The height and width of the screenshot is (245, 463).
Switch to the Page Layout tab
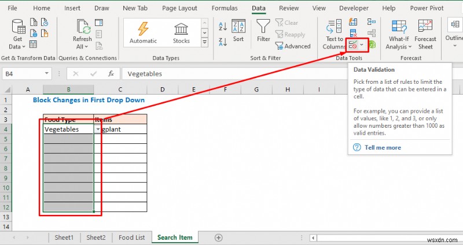point(179,8)
